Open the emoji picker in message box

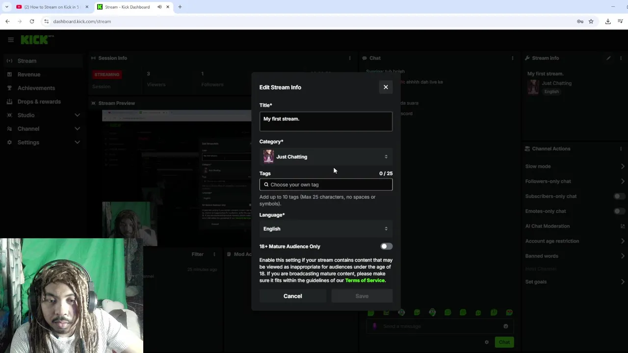pos(506,326)
